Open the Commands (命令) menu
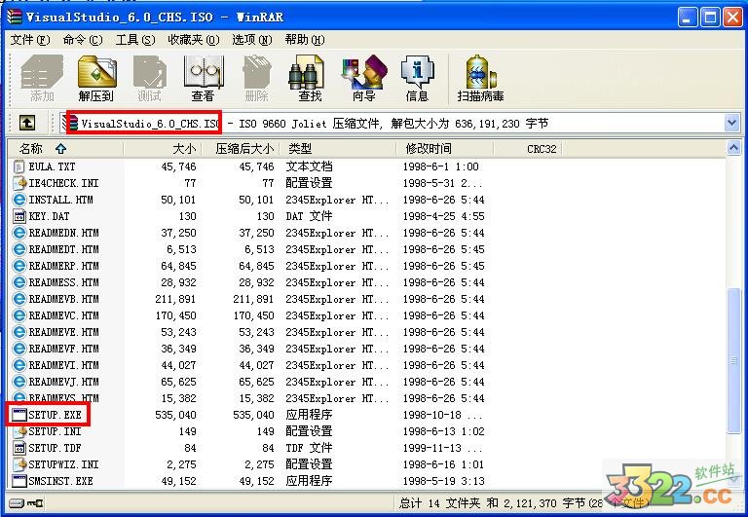 (83, 40)
